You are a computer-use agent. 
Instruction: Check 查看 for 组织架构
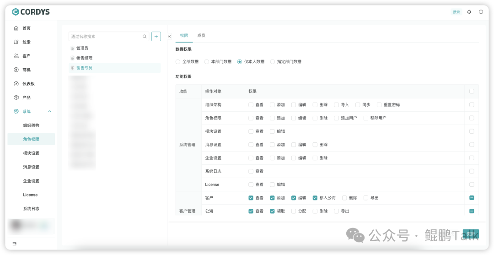pyautogui.click(x=251, y=105)
